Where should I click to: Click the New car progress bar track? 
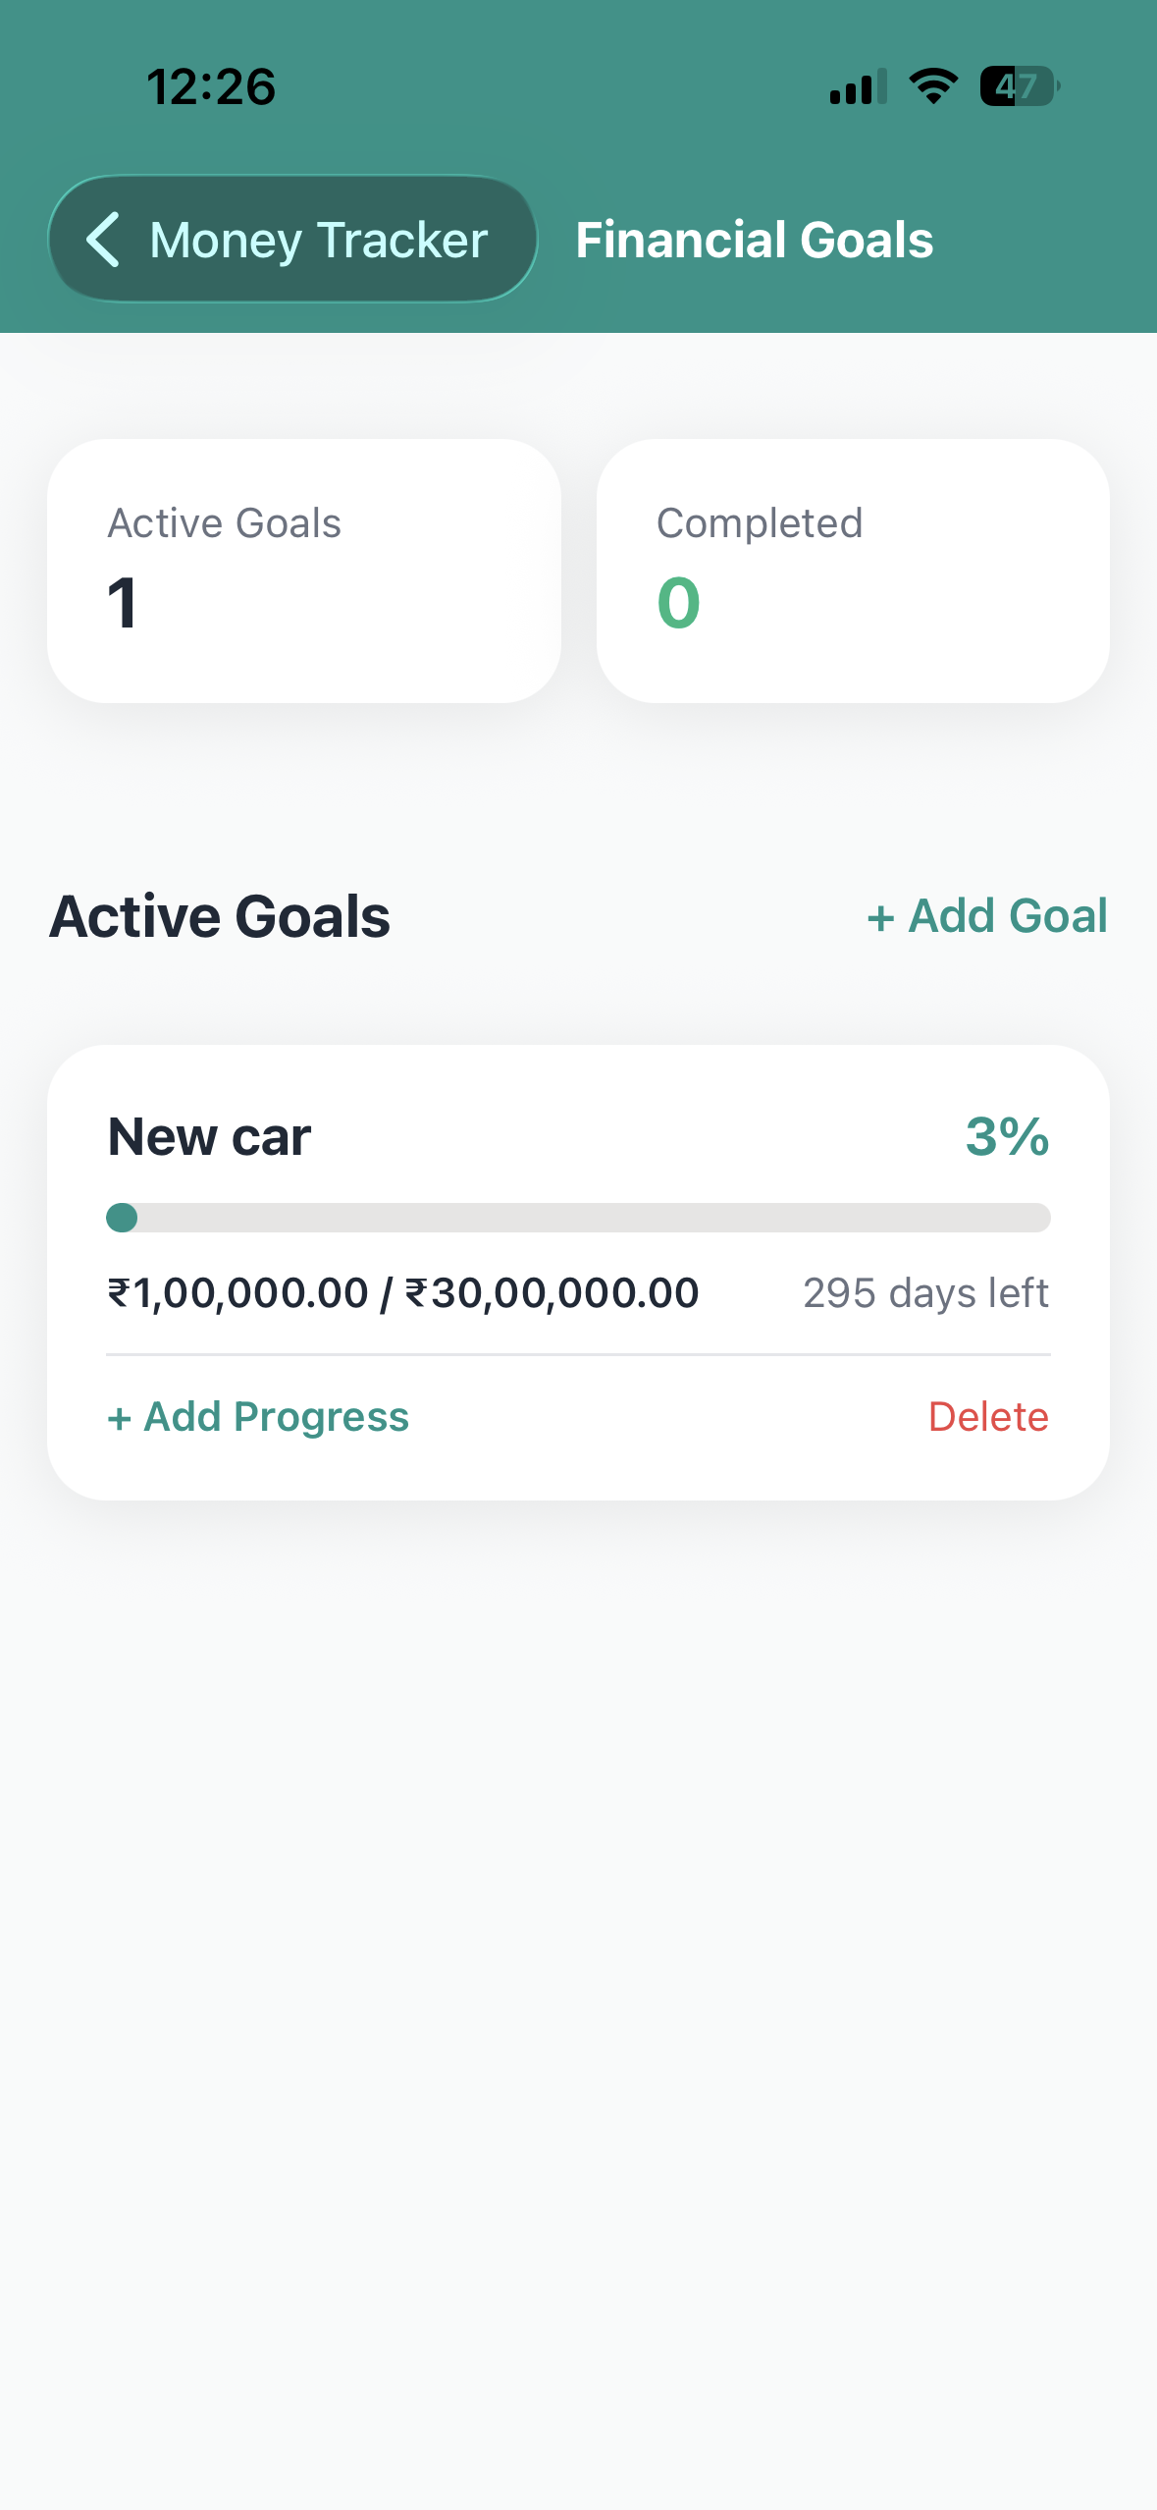589,1218
